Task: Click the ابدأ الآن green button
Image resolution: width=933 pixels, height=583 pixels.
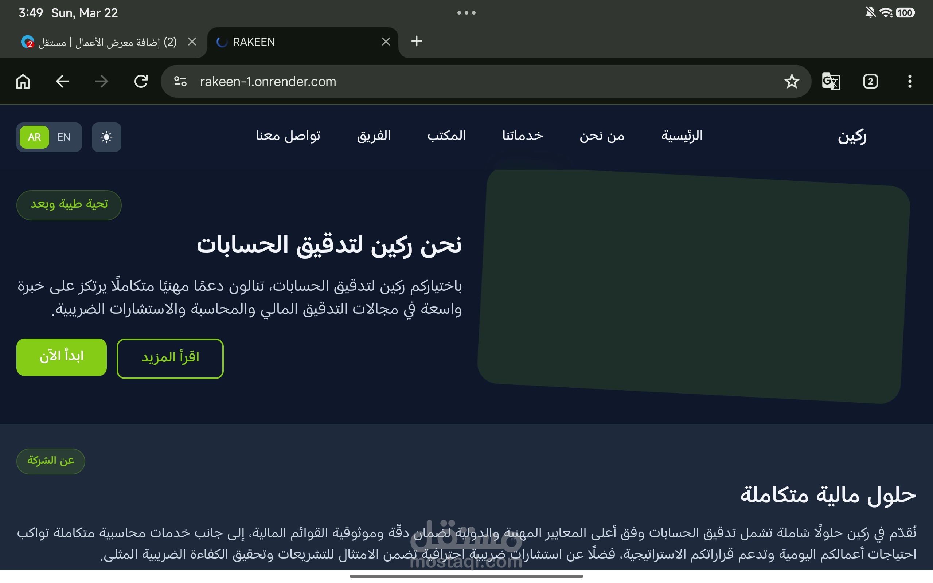Action: tap(61, 357)
